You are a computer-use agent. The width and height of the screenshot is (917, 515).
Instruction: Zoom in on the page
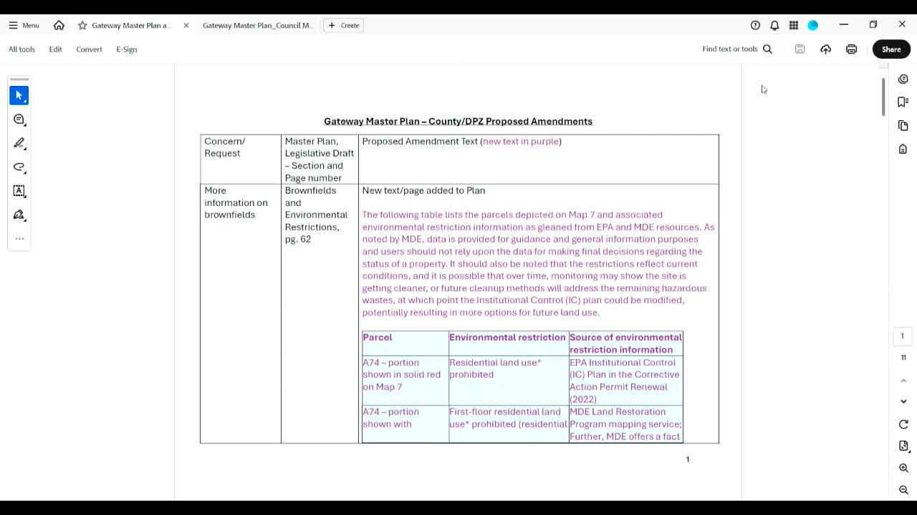[903, 468]
